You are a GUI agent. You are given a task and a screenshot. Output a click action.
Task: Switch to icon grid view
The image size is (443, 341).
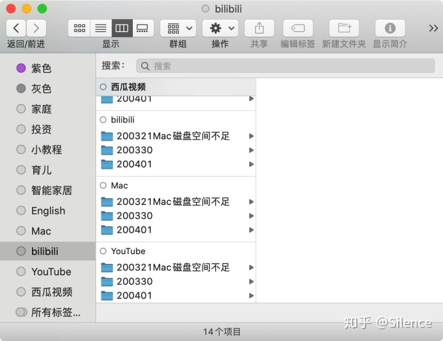79,28
